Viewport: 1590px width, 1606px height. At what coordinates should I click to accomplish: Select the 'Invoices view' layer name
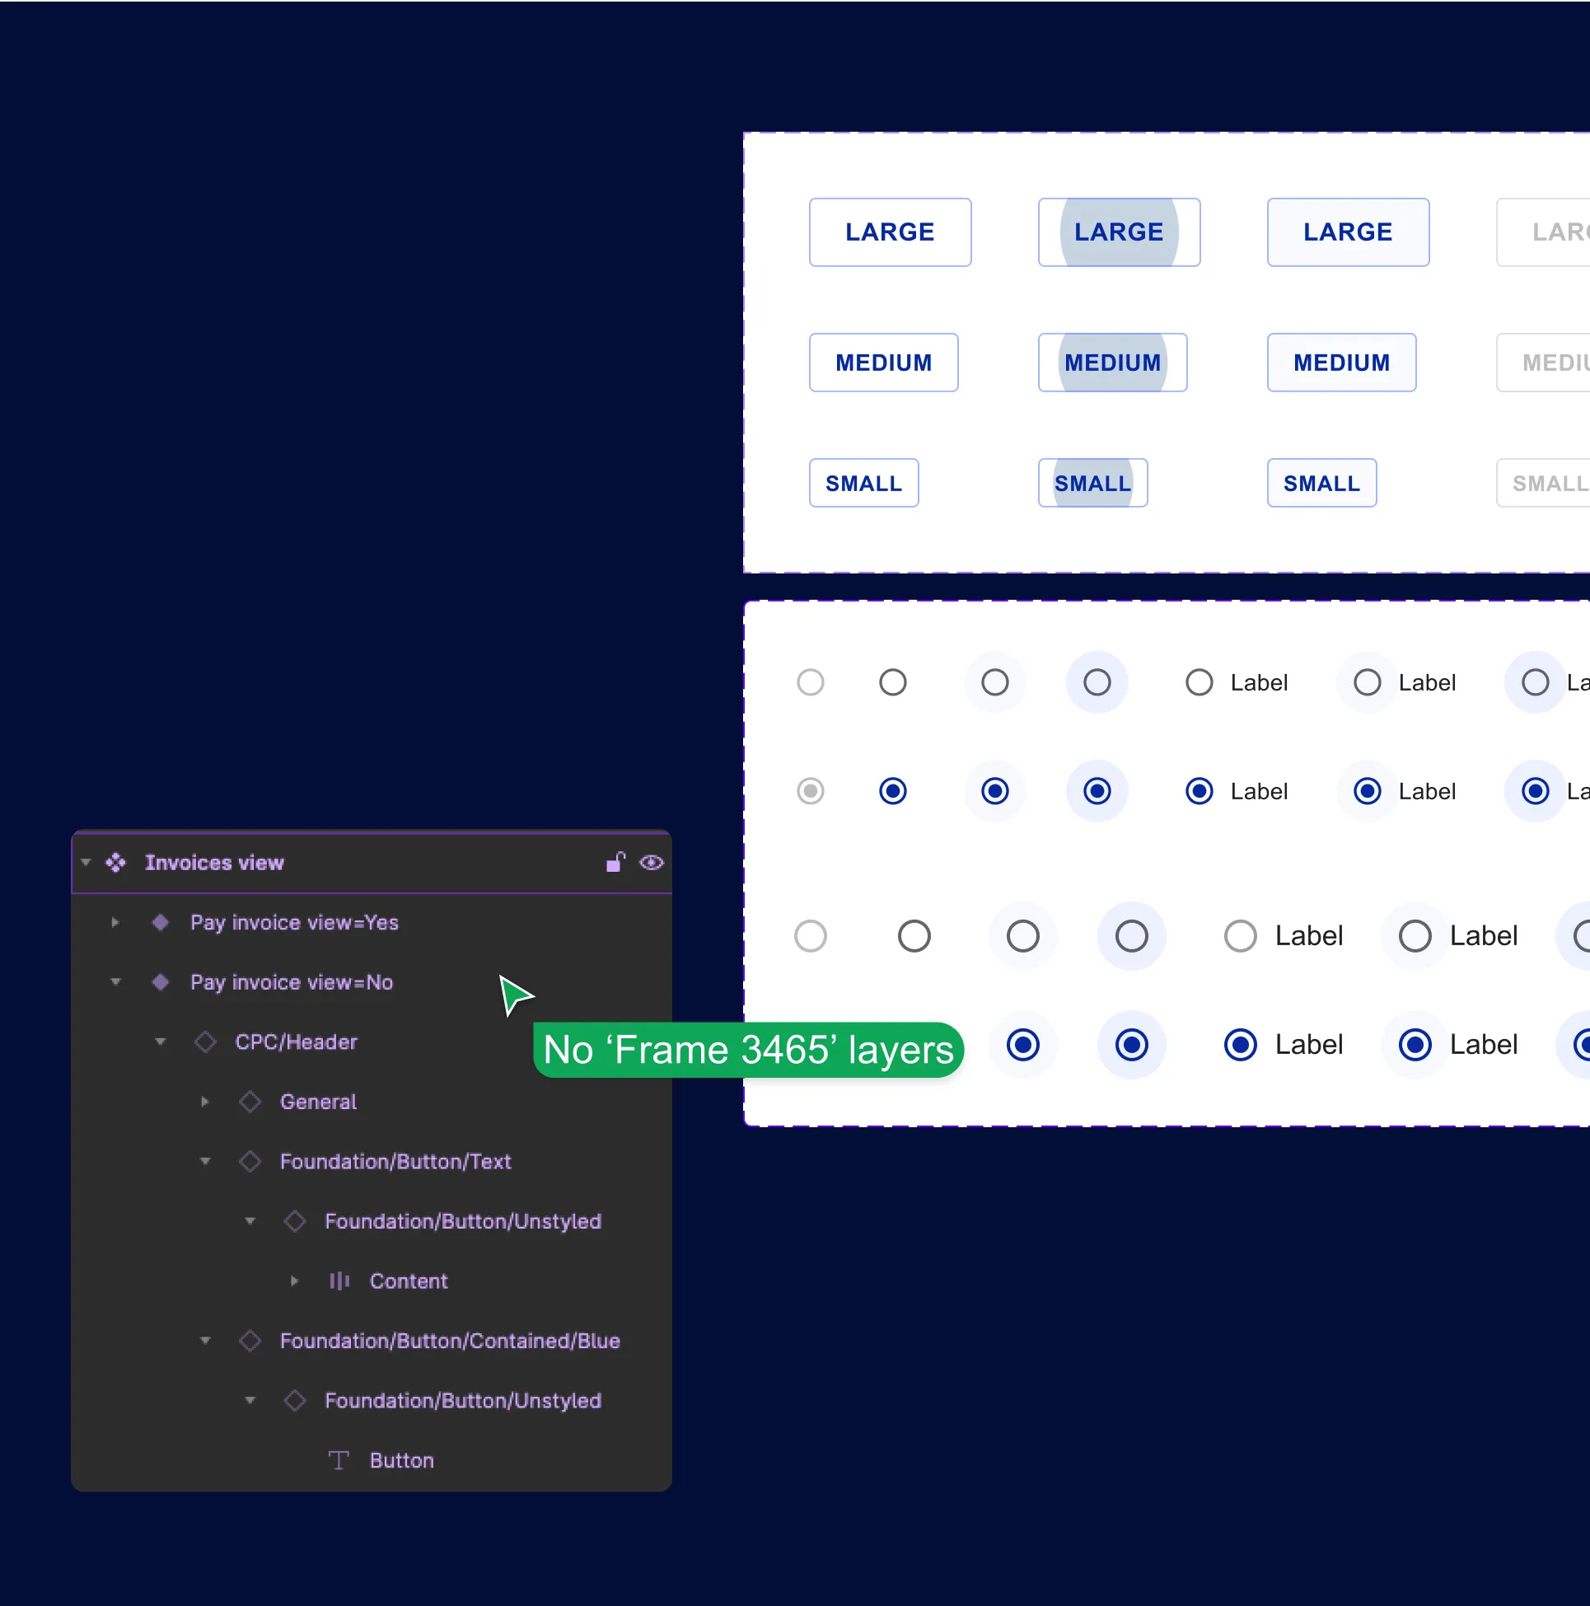214,862
